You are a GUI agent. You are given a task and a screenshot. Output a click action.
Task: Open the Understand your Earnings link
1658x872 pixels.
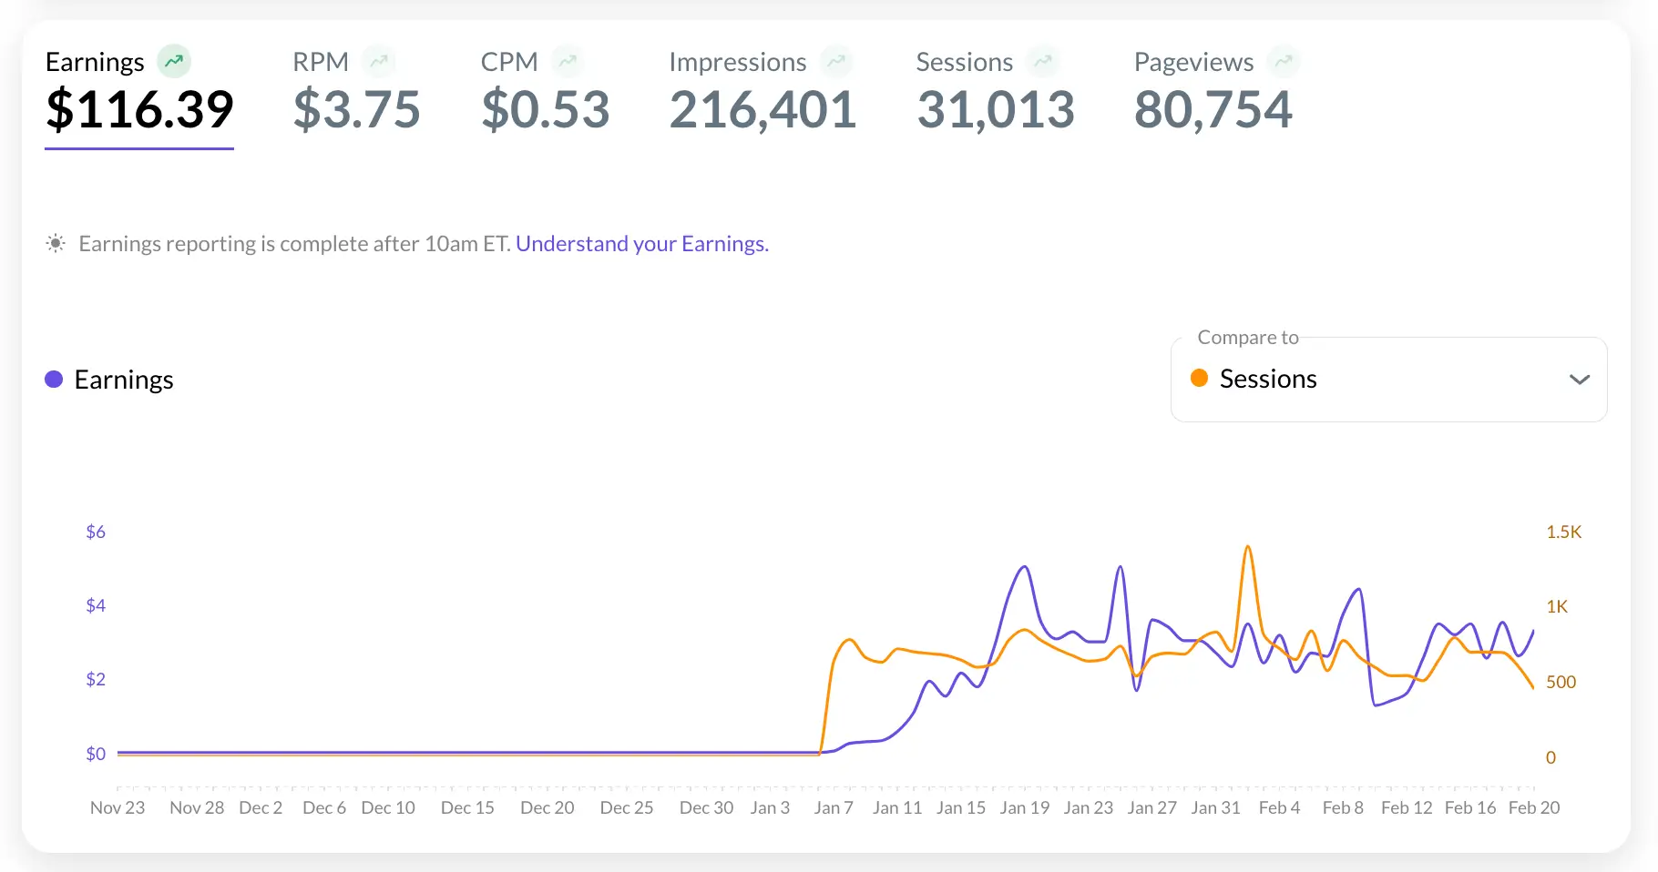[x=642, y=244]
